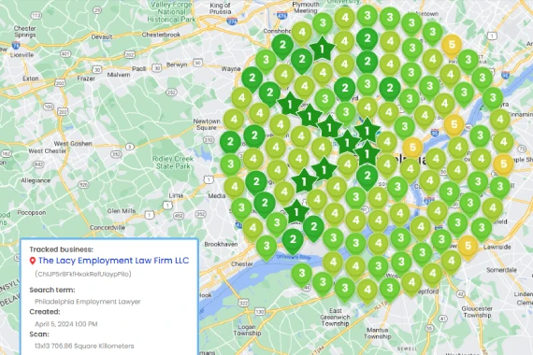Screen dimensions: 533x355
Task: Click rank 4 pin beside Media label
Action: (x=234, y=188)
